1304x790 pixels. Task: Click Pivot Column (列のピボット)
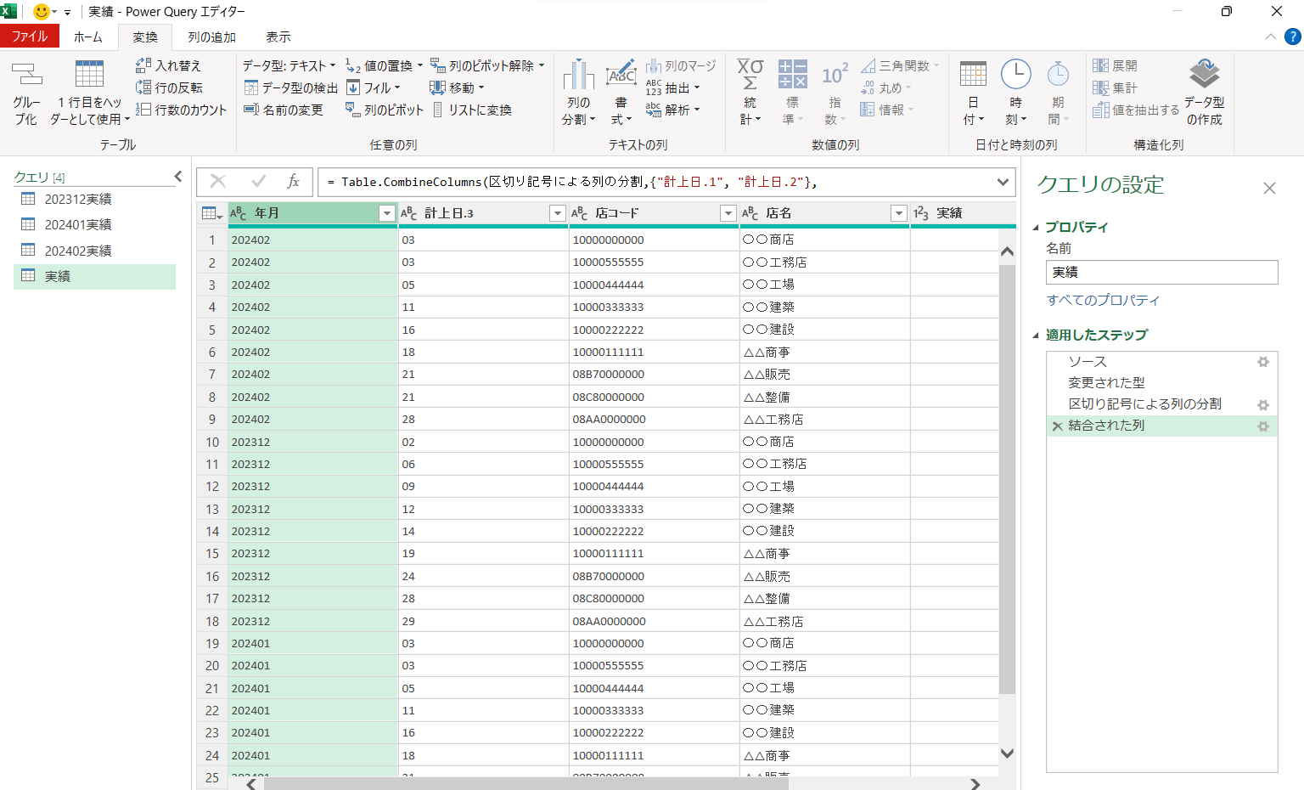pyautogui.click(x=384, y=110)
